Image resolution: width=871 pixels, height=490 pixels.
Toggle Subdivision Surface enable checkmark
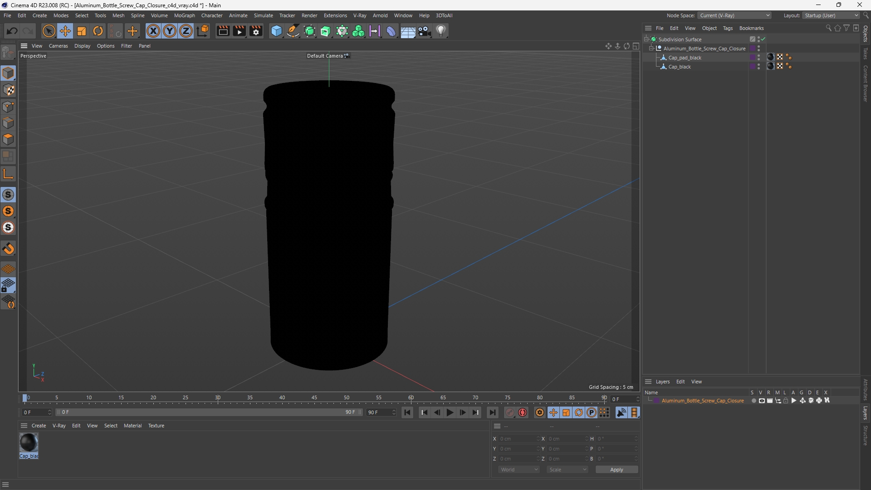763,39
